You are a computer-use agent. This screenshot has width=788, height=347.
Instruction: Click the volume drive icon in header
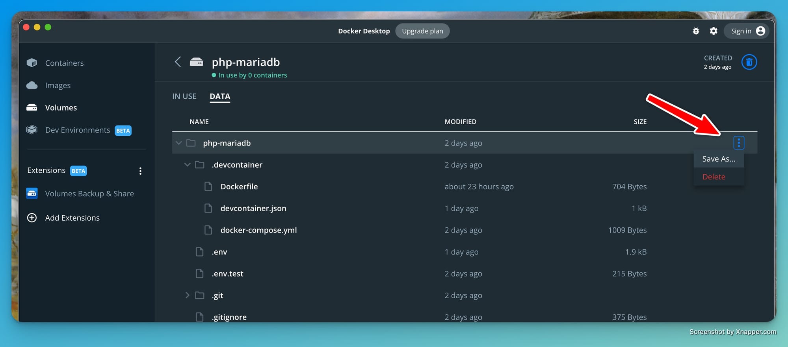tap(196, 62)
